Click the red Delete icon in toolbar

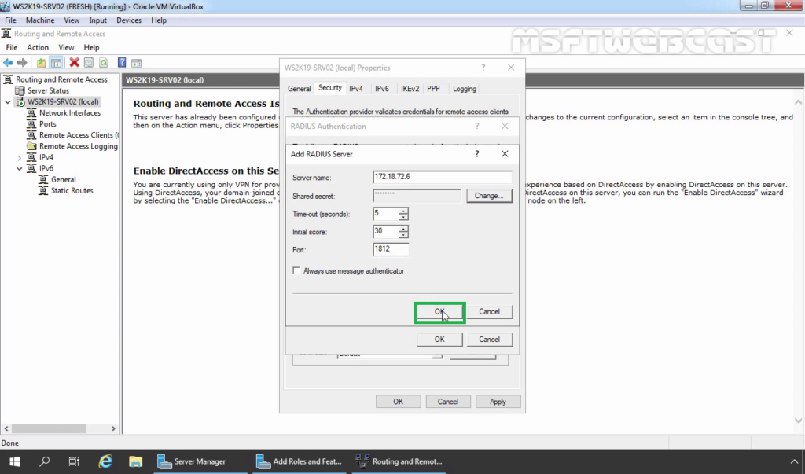click(75, 63)
